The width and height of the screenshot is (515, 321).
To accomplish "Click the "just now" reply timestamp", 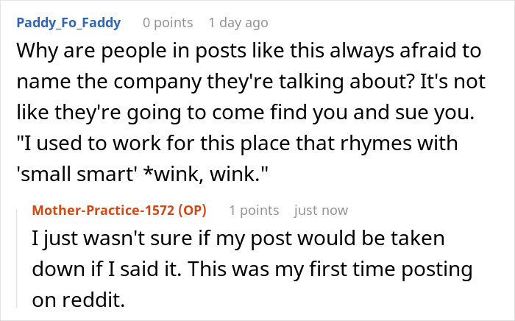I will tap(321, 211).
